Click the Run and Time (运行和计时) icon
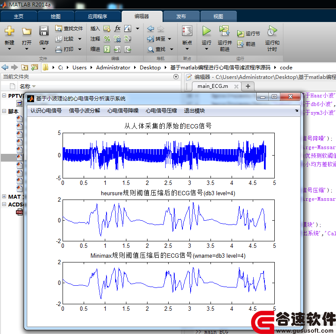 (x=272, y=31)
